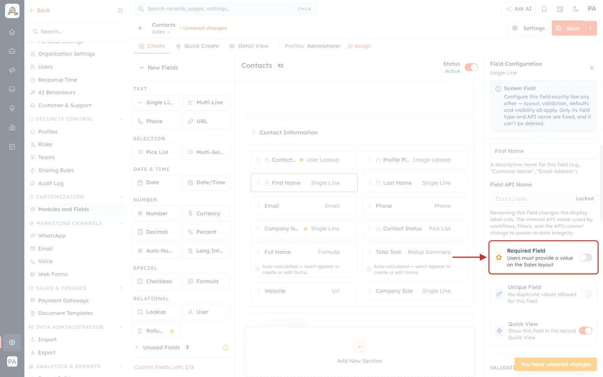Open the alarm clock reminders icon
Screen dimensions: 603x377
(x=560, y=9)
